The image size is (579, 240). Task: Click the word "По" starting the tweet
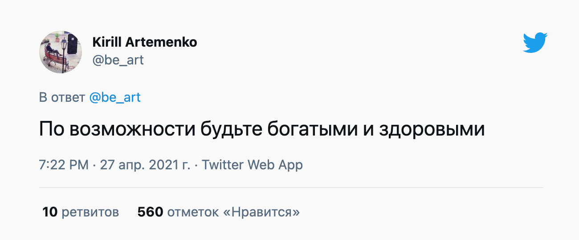(51, 129)
